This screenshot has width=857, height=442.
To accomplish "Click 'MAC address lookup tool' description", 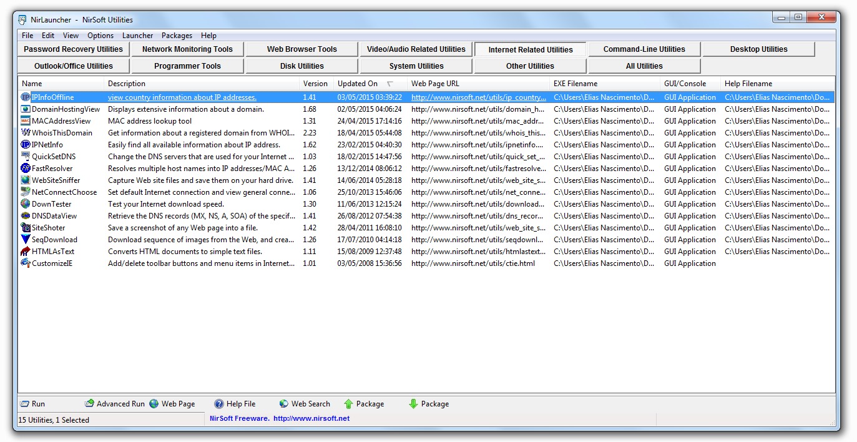I will [150, 121].
